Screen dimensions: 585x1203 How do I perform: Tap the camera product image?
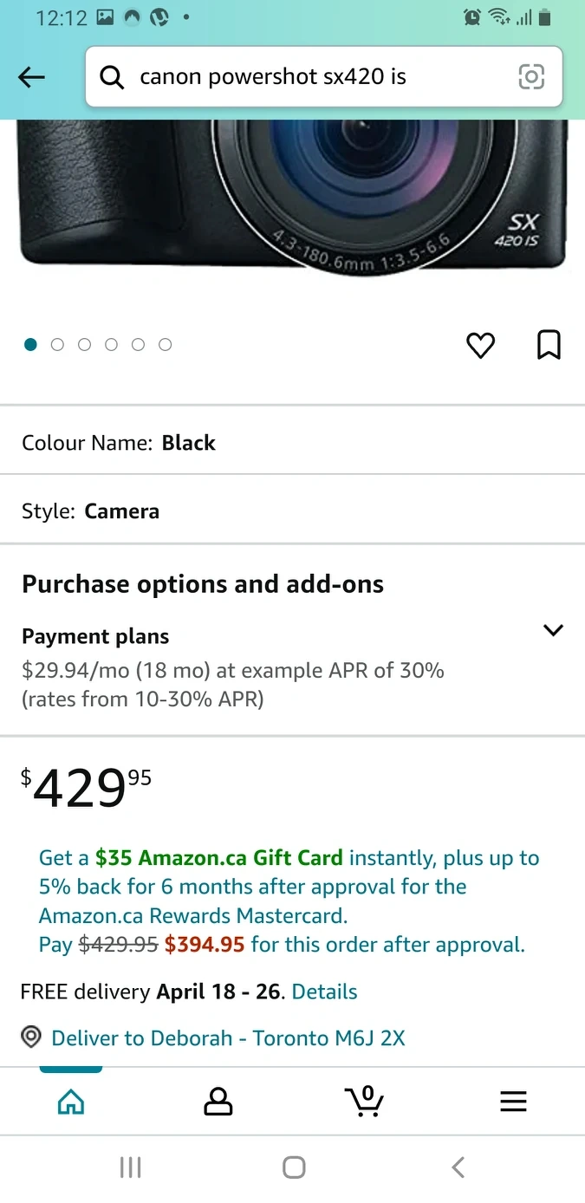click(292, 199)
